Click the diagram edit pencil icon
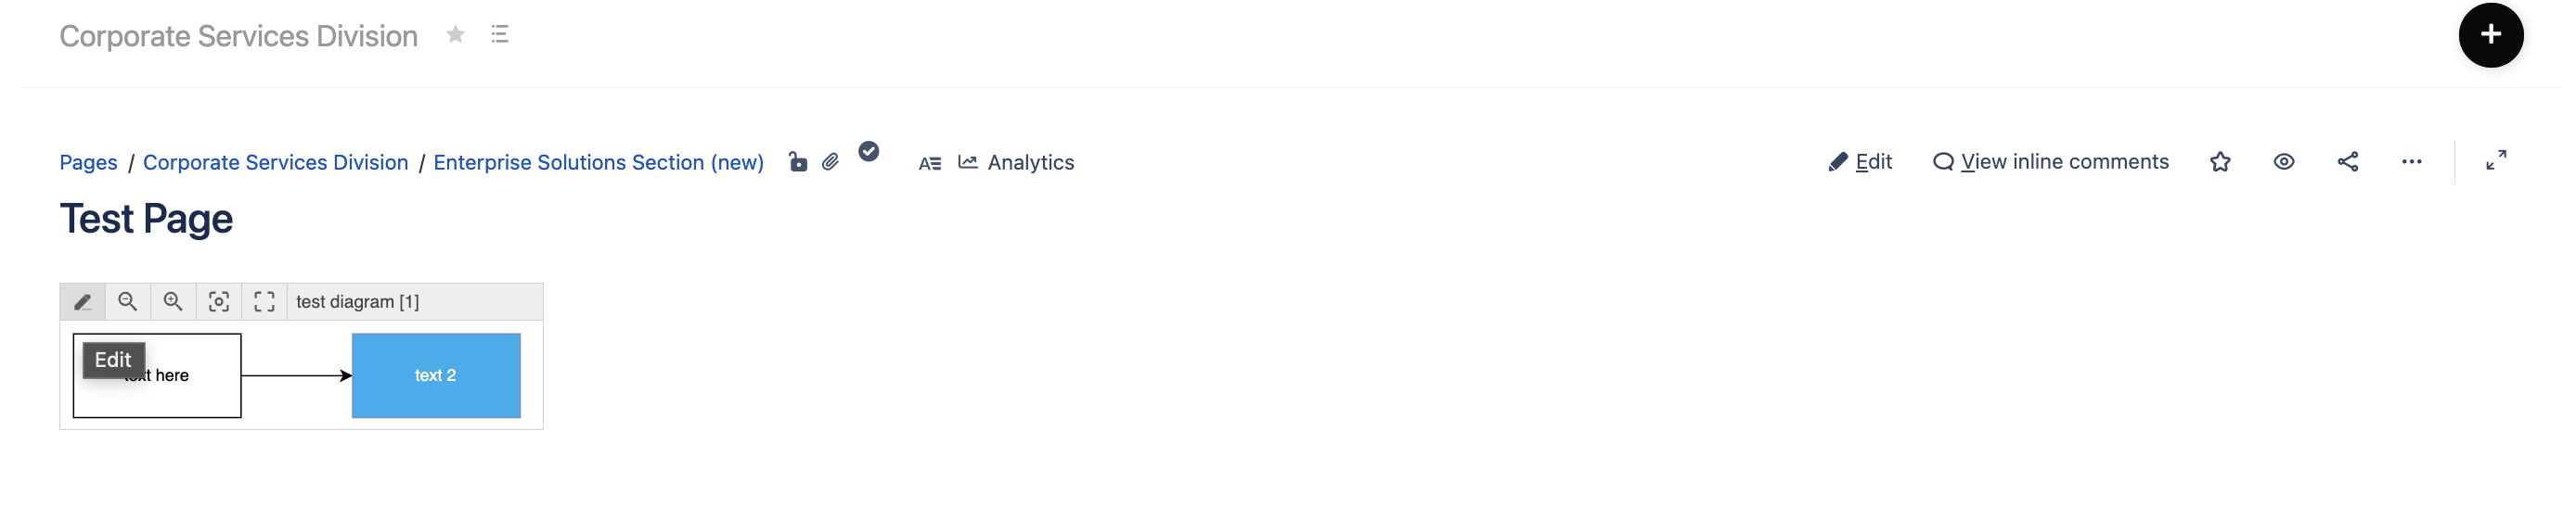This screenshot has height=532, width=2576. tap(83, 301)
